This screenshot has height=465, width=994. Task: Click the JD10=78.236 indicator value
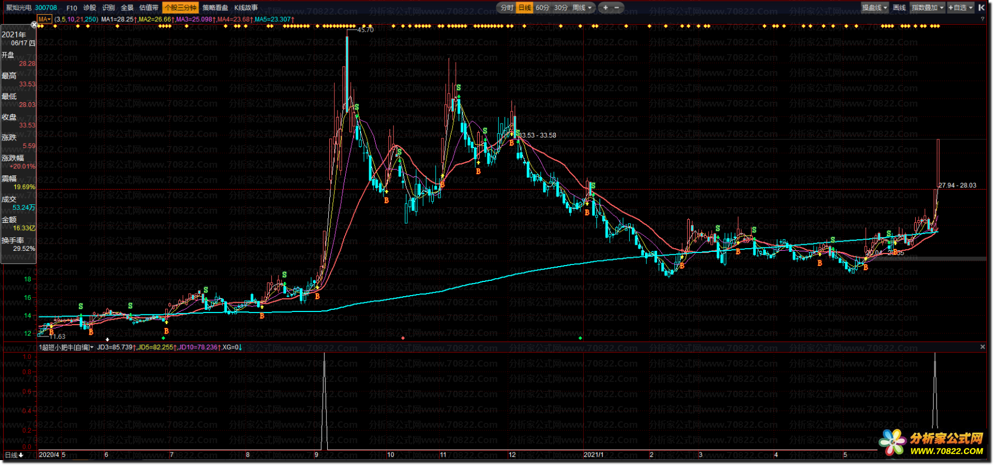(x=199, y=347)
